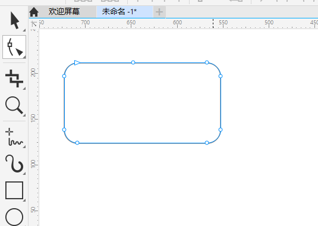Screen dimensions: 318x226
Task: Select the triangular start node of curve
Action: tap(77, 62)
